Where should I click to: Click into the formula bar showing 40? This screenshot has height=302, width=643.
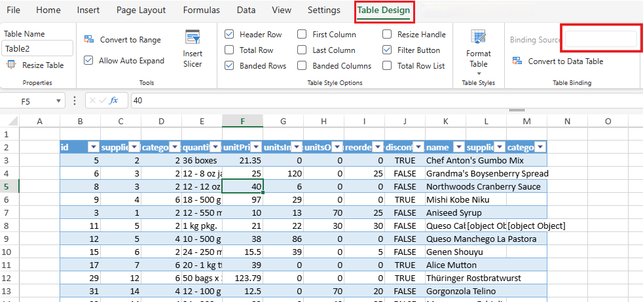(x=386, y=100)
